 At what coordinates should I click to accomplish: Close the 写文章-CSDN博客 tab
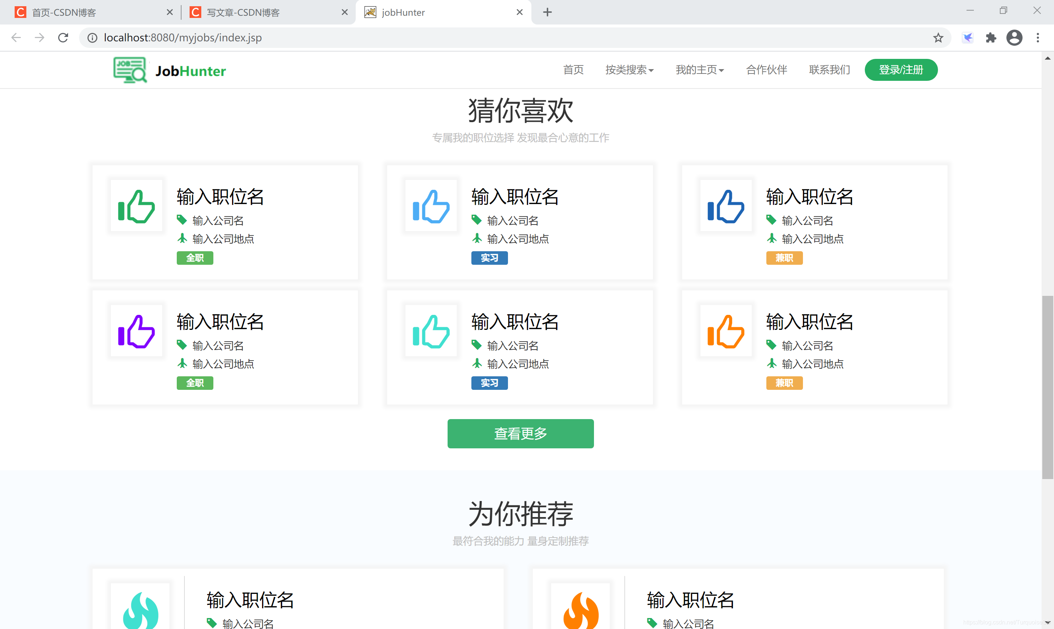(344, 12)
